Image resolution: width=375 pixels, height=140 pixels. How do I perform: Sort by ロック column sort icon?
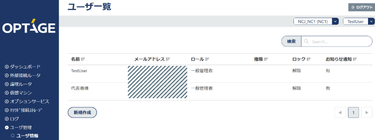[308, 59]
